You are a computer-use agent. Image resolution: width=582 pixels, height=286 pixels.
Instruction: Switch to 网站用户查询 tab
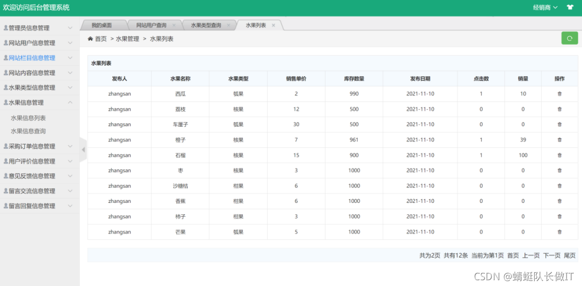[x=151, y=25]
